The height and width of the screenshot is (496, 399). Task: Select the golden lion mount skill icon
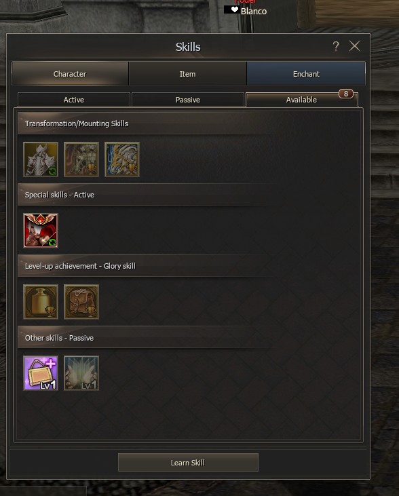122,159
